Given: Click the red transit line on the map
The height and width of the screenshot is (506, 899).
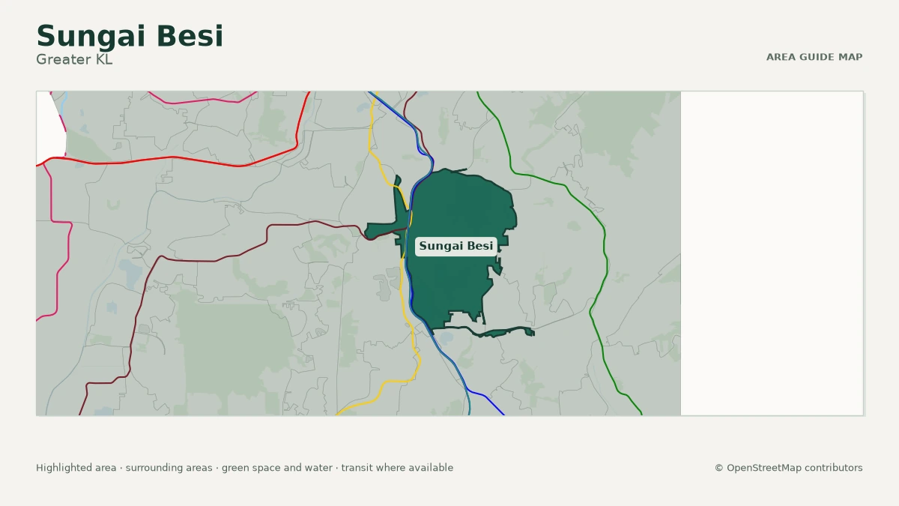Looking at the screenshot, I should pos(172,157).
